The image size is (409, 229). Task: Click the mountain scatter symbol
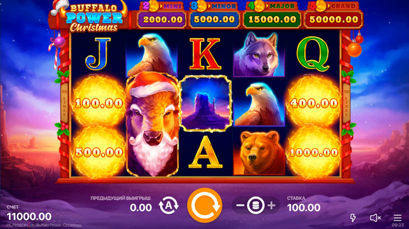pos(205,103)
